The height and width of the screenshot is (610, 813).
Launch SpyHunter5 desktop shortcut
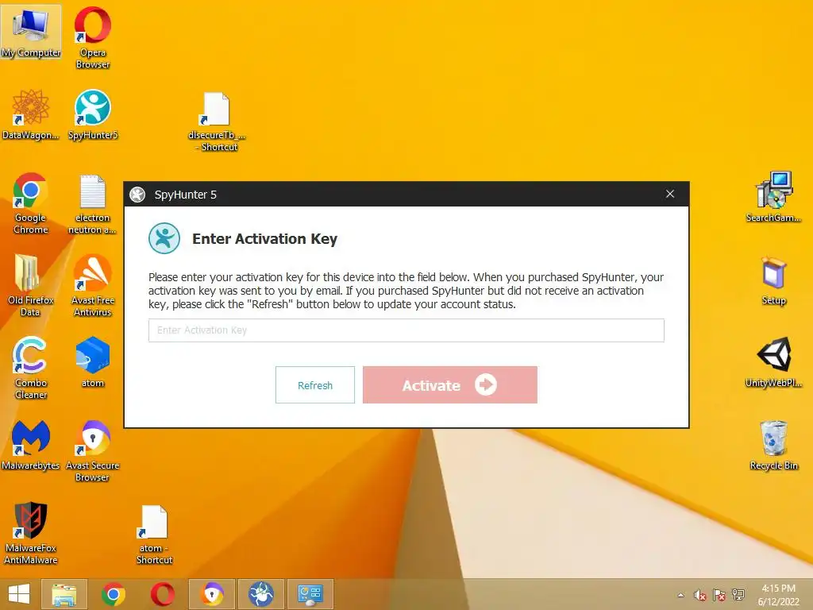(x=93, y=114)
